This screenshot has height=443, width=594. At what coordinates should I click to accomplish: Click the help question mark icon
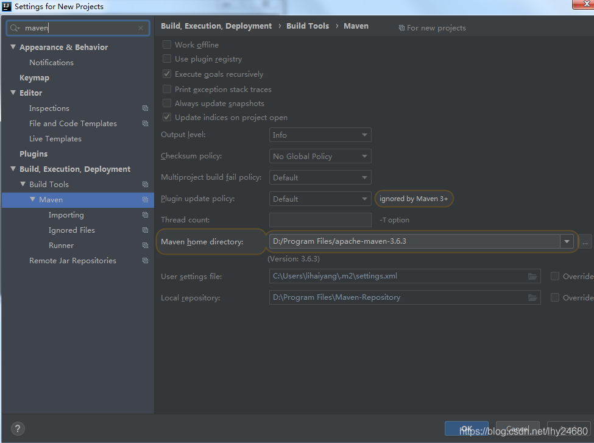tap(18, 428)
